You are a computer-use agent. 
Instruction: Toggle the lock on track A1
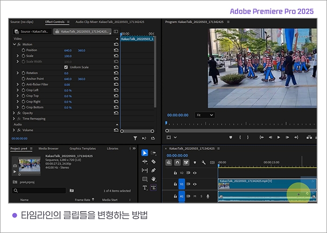(x=175, y=196)
